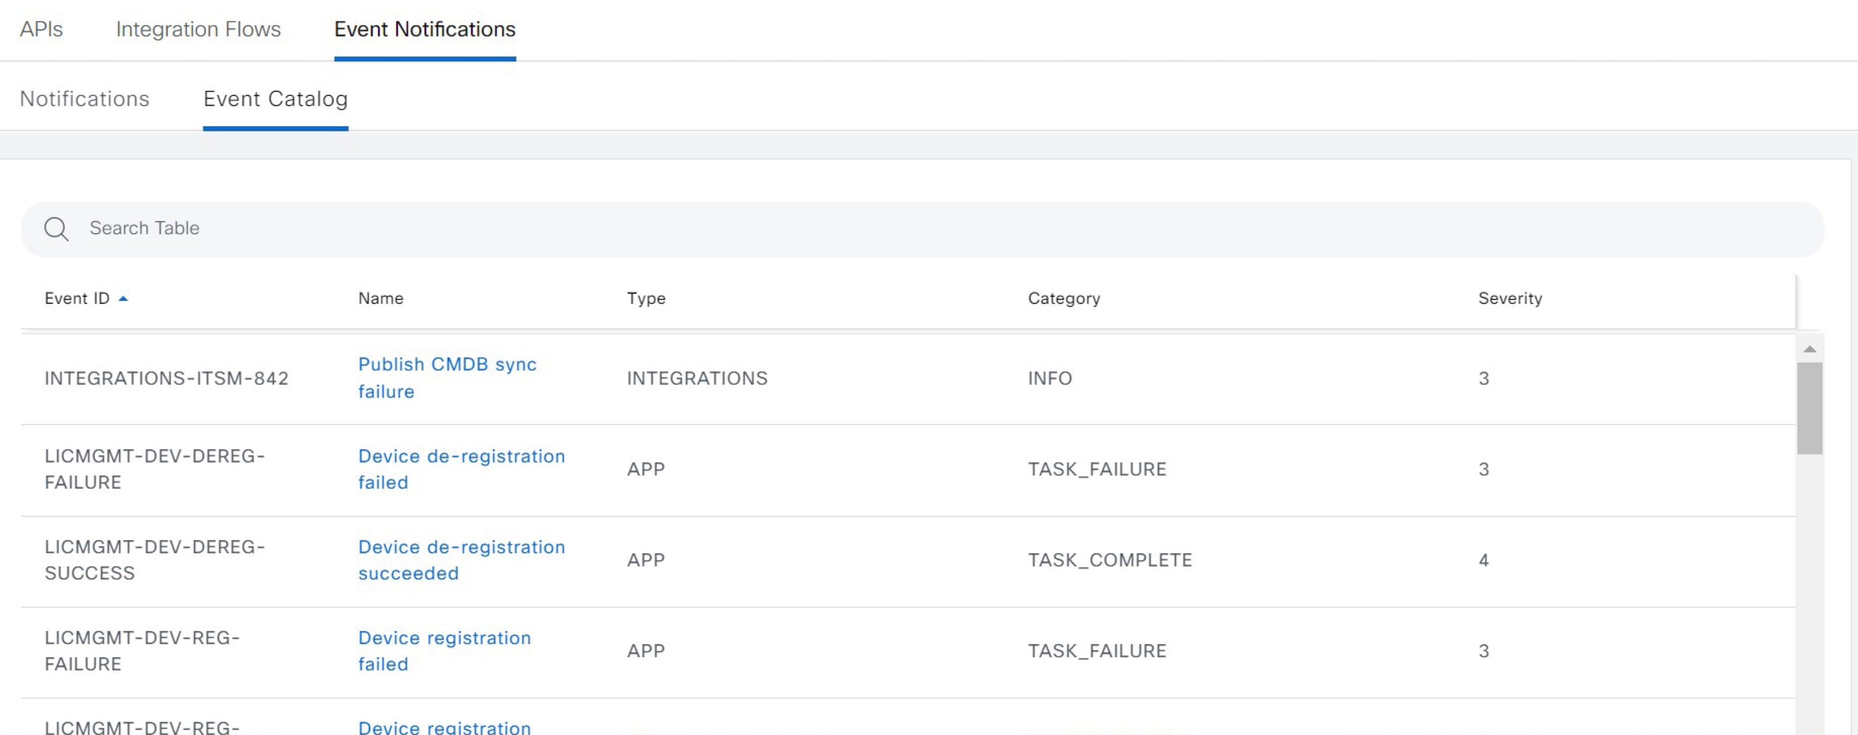The width and height of the screenshot is (1858, 735).
Task: Sort table by Category column header
Action: [1064, 298]
